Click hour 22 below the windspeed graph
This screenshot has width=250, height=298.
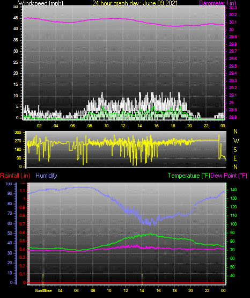(x=206, y=126)
